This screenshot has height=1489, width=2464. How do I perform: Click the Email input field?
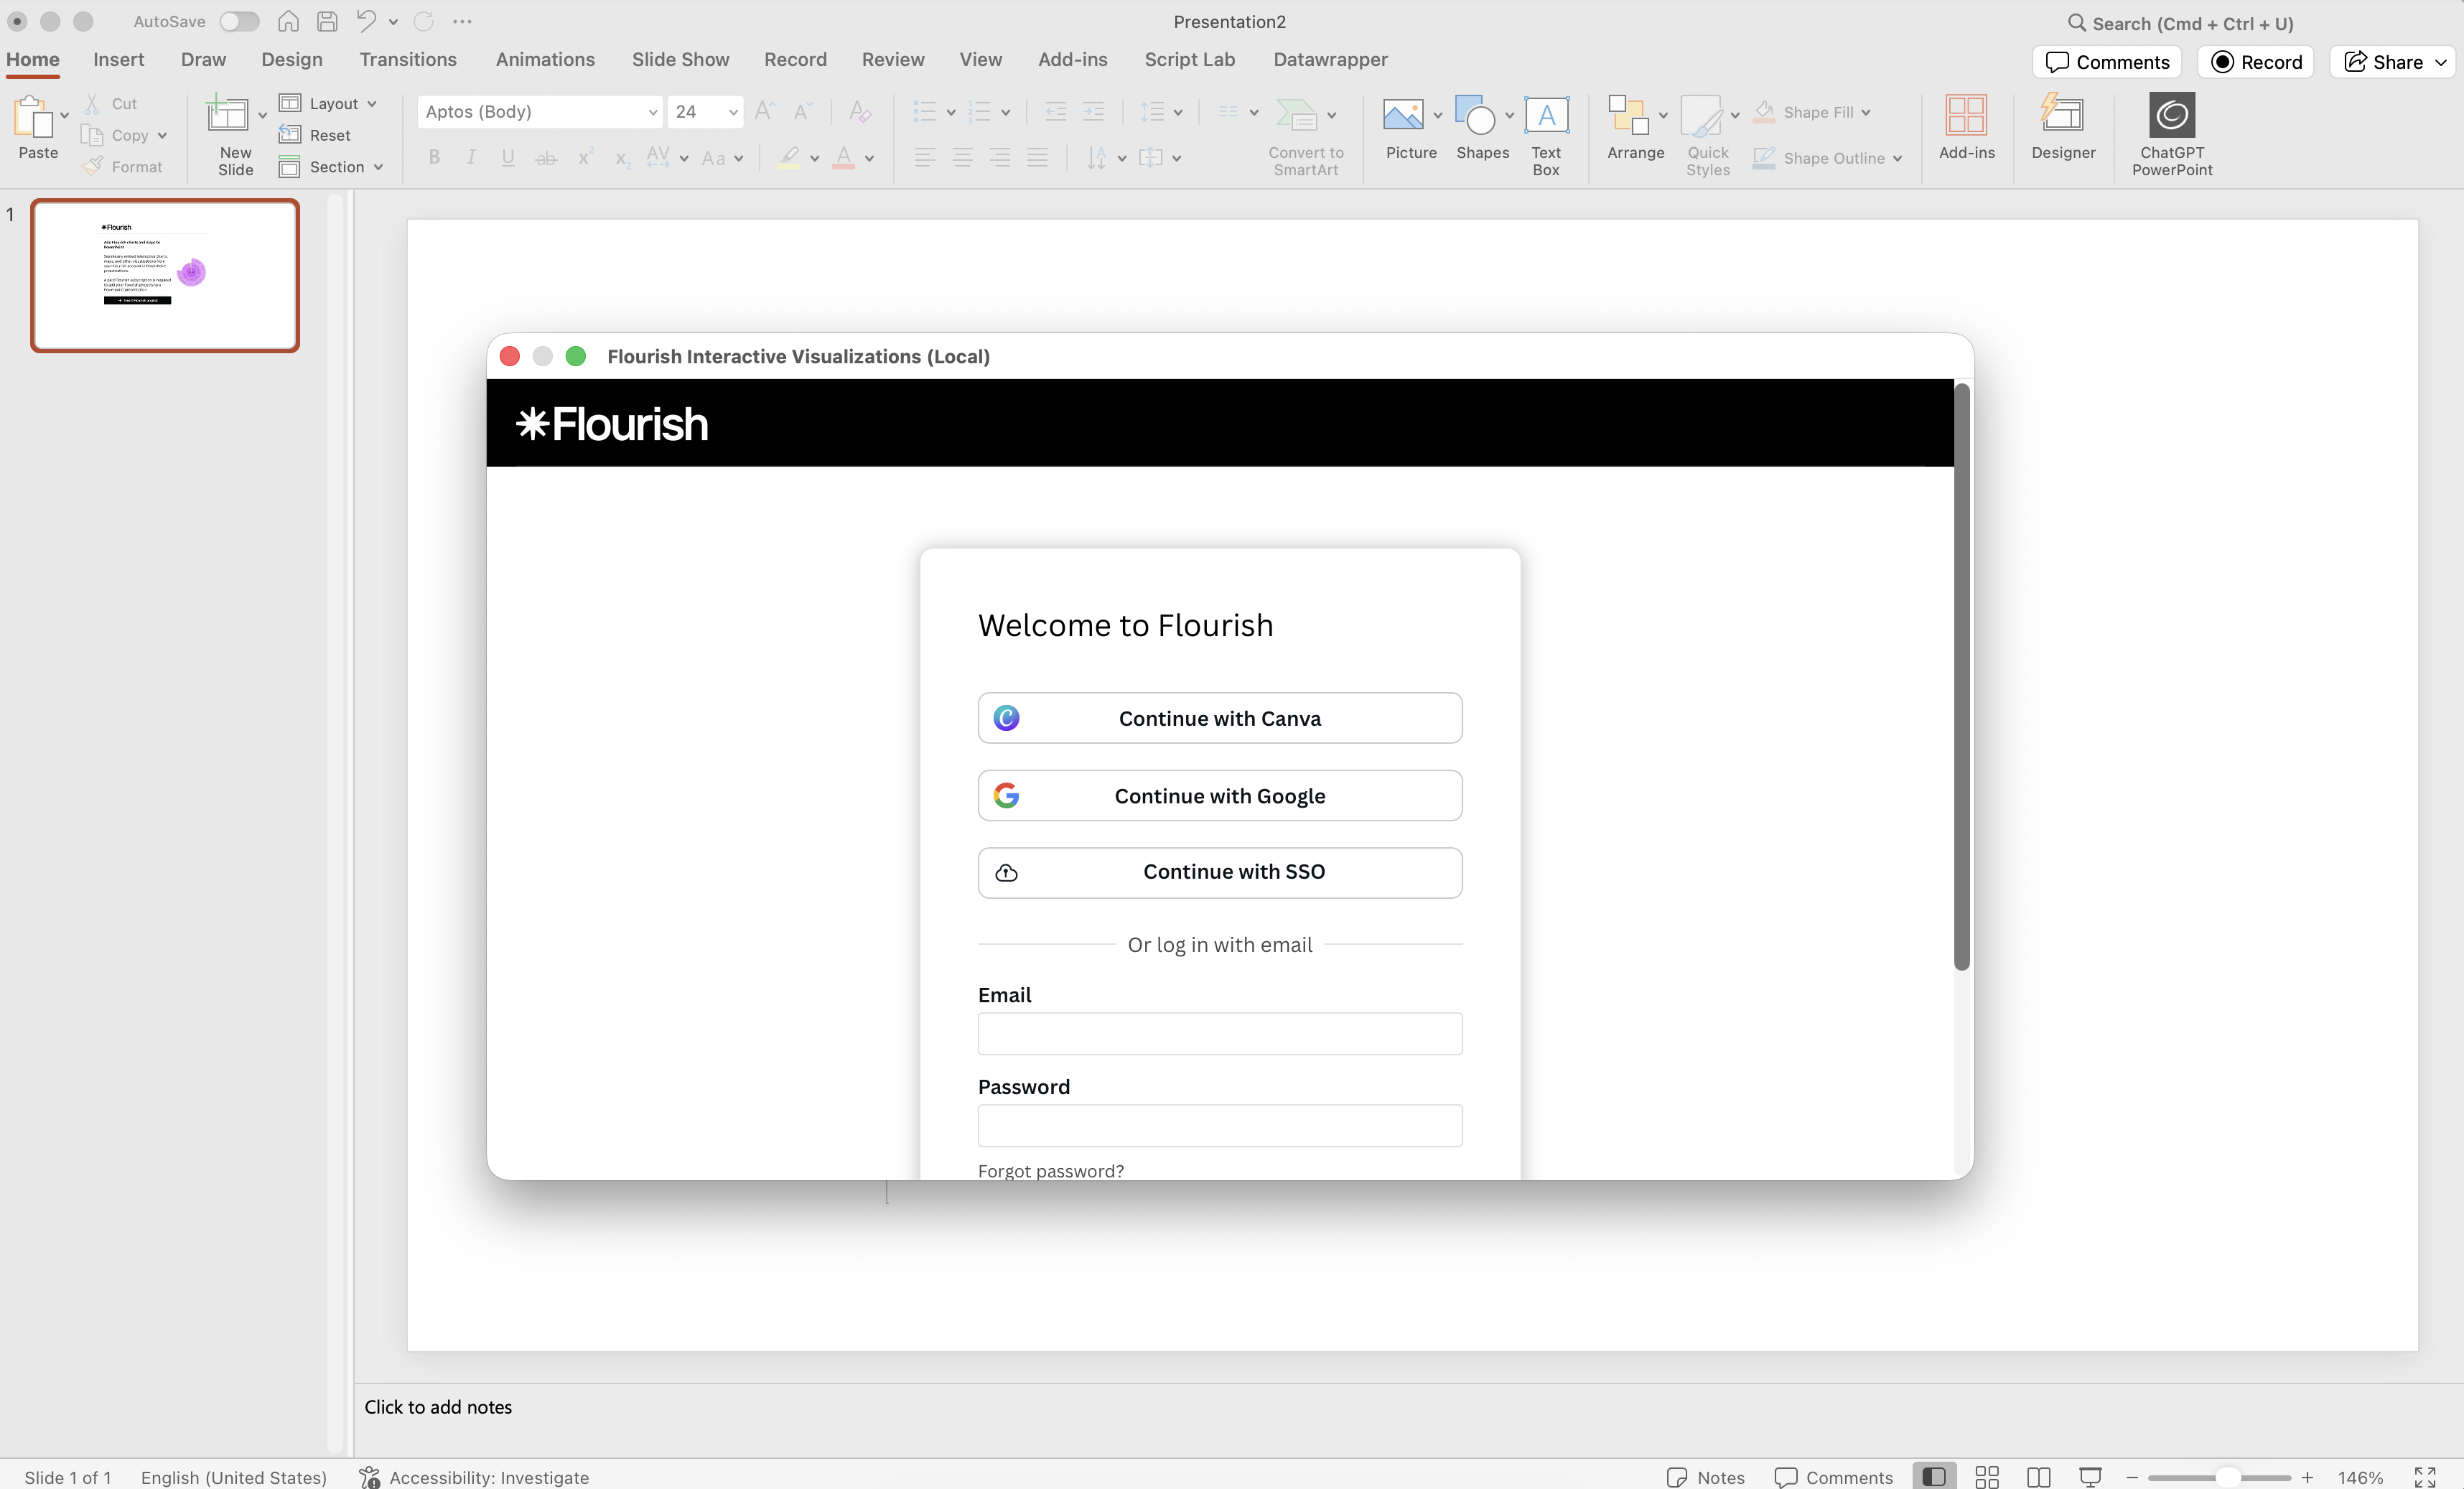(x=1219, y=1034)
